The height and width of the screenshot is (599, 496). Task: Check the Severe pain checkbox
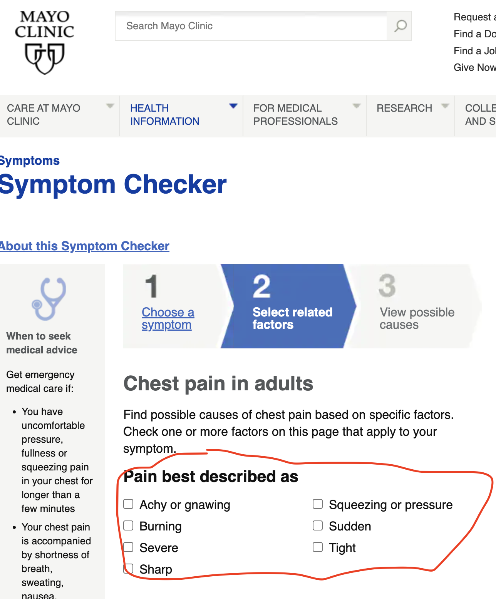[128, 547]
